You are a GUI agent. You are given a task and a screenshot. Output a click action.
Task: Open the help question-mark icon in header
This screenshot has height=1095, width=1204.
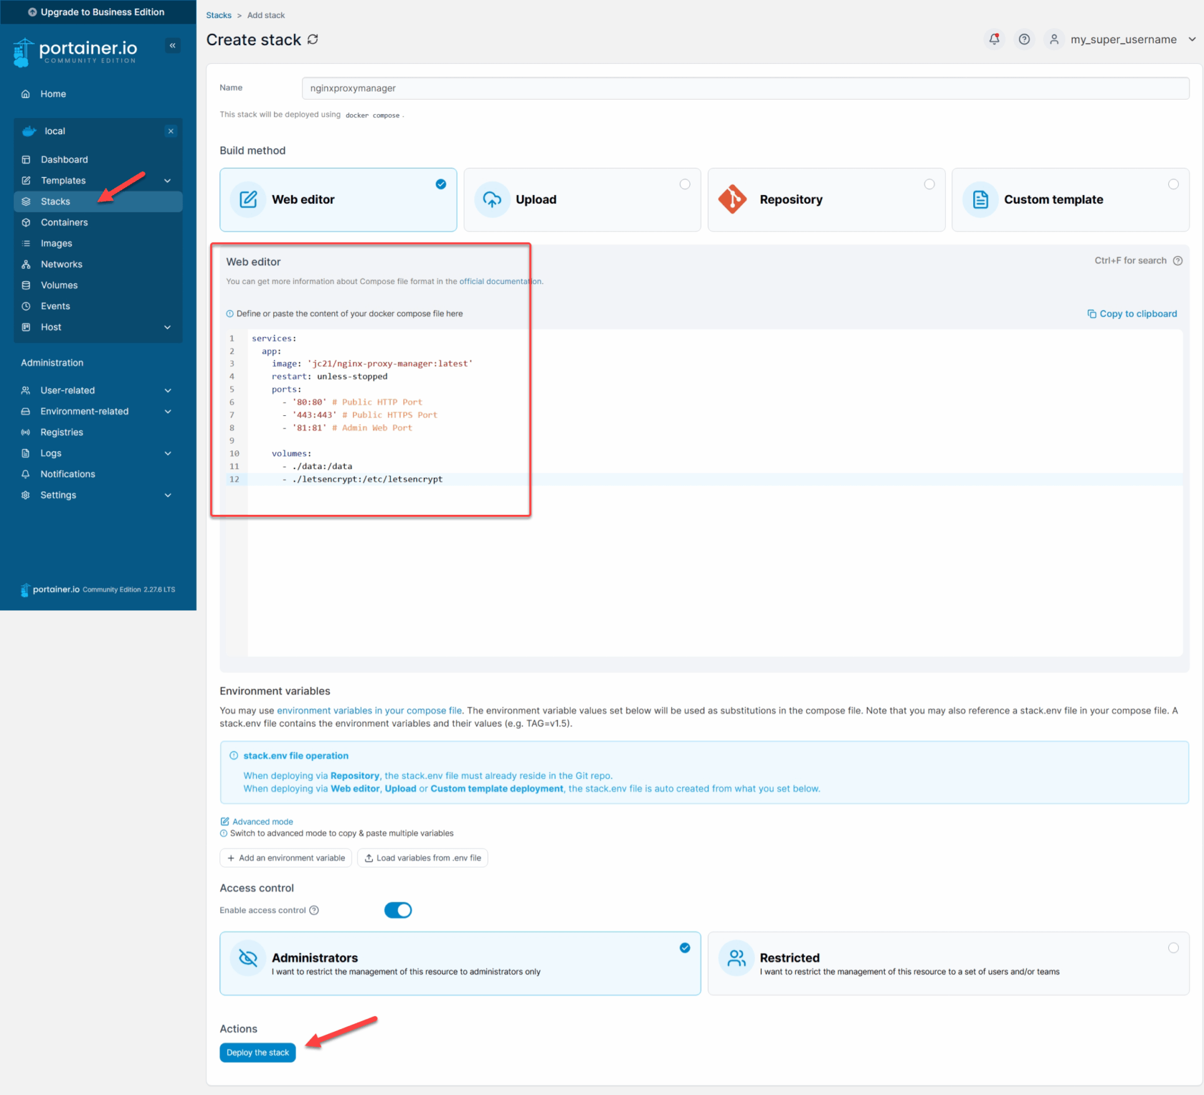[1024, 40]
